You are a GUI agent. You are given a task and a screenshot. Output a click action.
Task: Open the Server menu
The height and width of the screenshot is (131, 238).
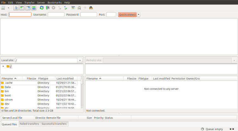[41, 3]
